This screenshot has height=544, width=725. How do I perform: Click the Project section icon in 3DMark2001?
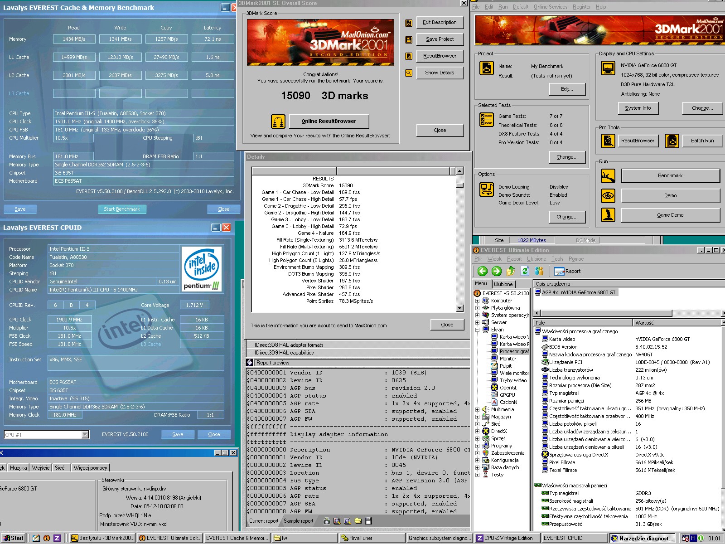pos(486,68)
